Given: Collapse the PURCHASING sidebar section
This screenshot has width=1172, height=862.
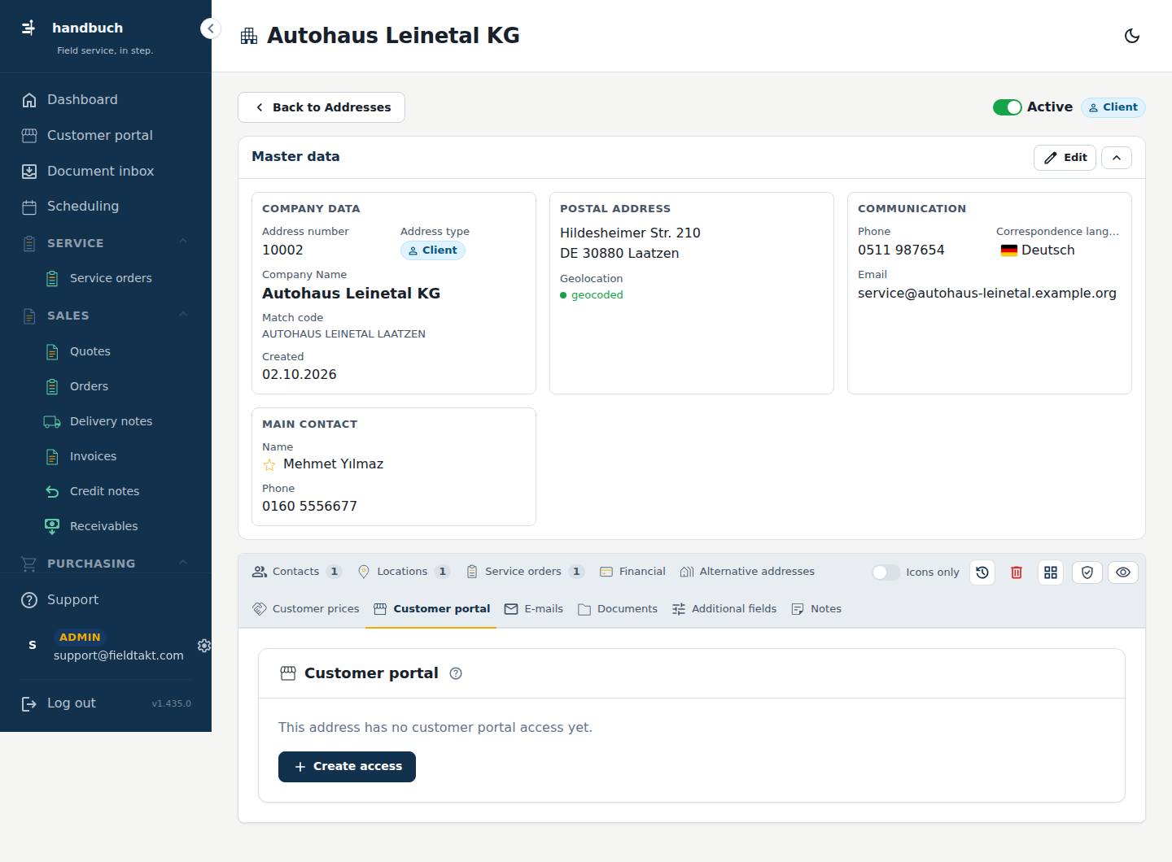Looking at the screenshot, I should pyautogui.click(x=183, y=563).
